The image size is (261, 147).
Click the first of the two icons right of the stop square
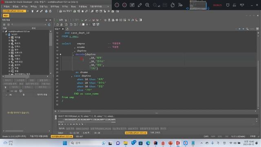click(94, 24)
